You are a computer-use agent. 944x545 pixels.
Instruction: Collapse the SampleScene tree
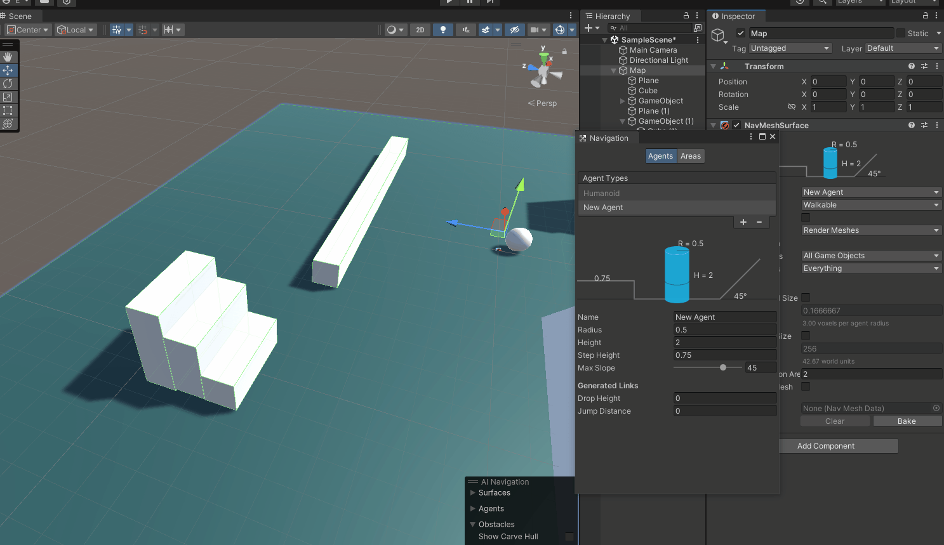604,40
